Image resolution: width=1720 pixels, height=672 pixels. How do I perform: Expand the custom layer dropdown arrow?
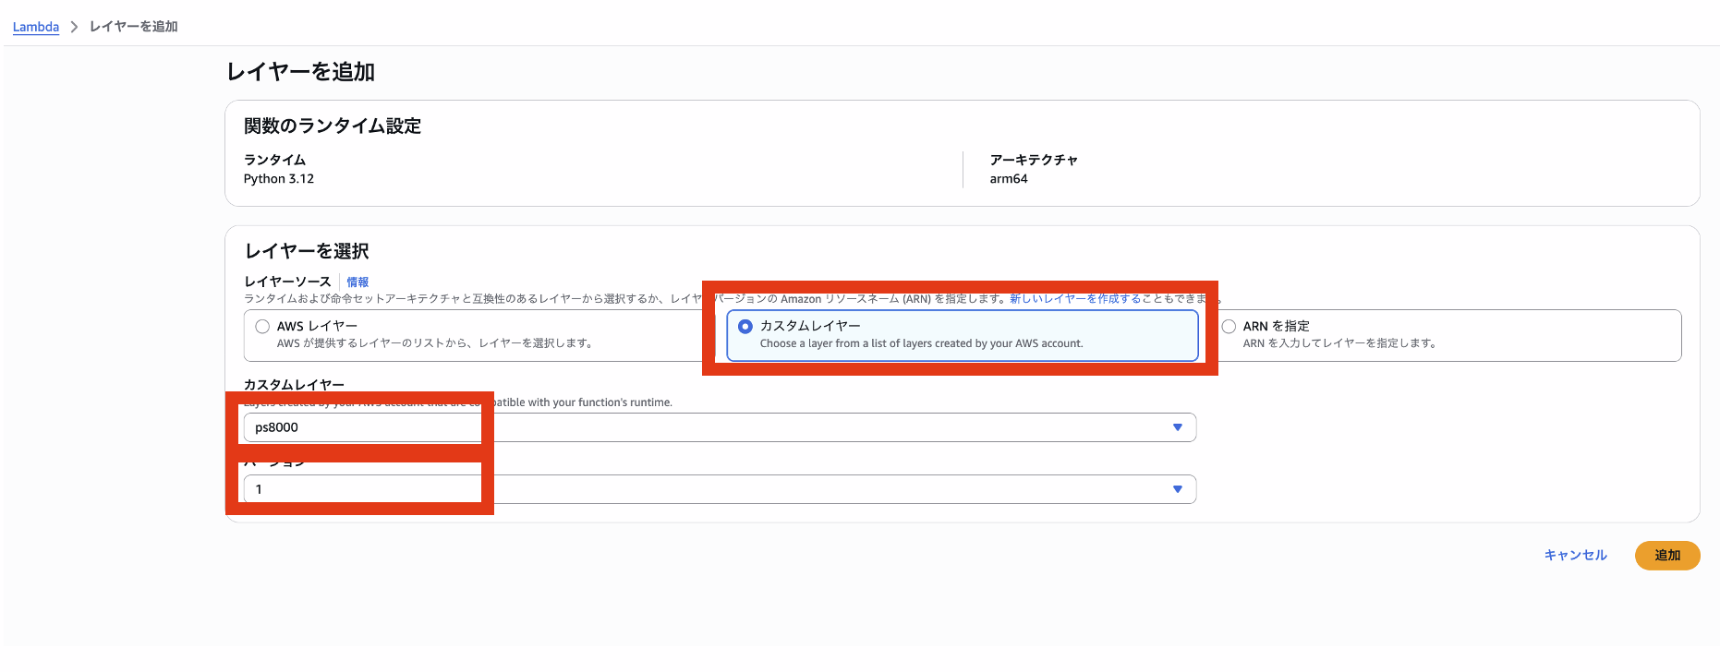click(1178, 427)
